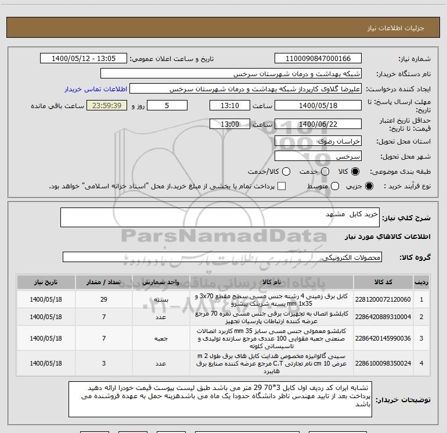Viewport: 447px width, 433px height.
Task: Click the price validity date 1400/06/22
Action: (x=318, y=124)
